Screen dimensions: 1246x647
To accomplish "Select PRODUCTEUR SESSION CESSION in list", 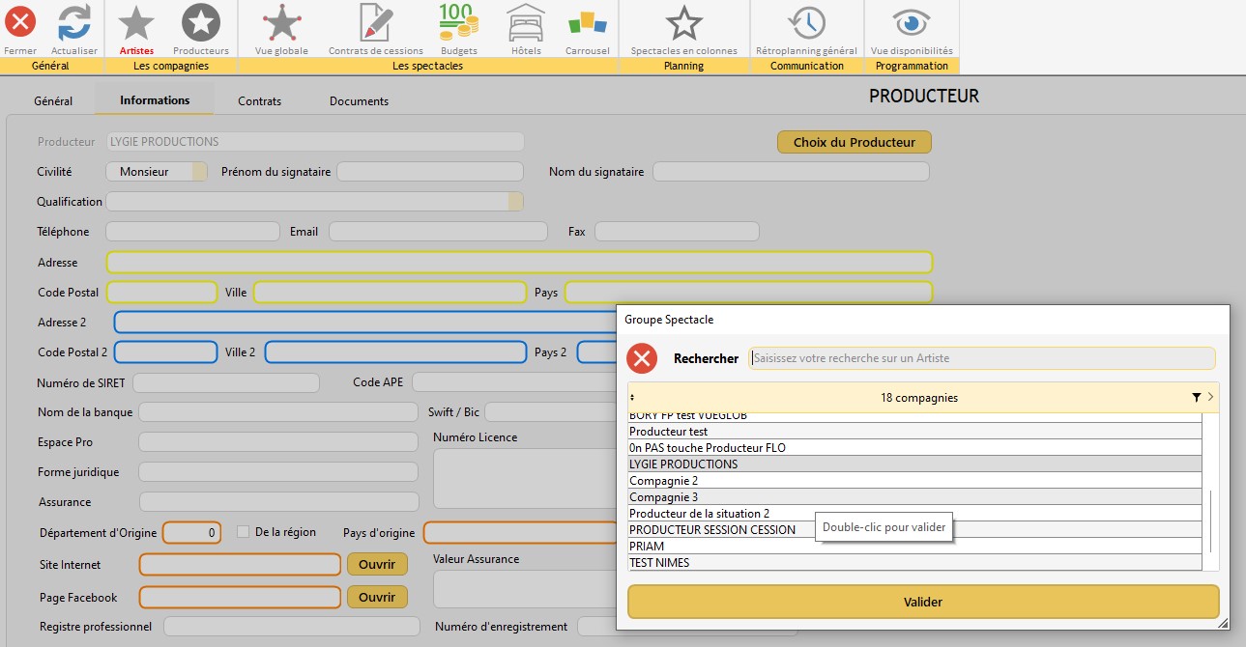I will pos(712,530).
